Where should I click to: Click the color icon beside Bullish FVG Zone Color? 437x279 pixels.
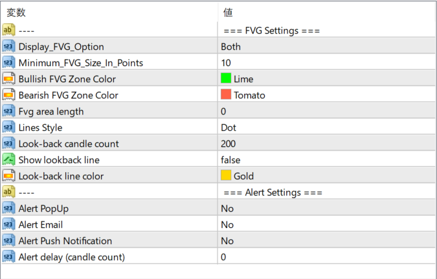9,79
